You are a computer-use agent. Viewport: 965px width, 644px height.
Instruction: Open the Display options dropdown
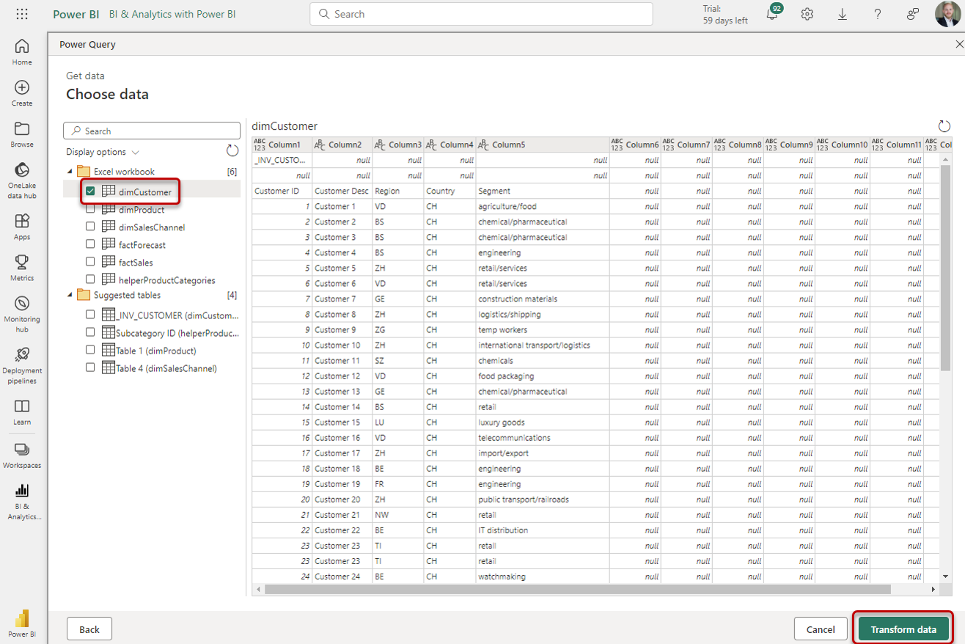coord(103,152)
